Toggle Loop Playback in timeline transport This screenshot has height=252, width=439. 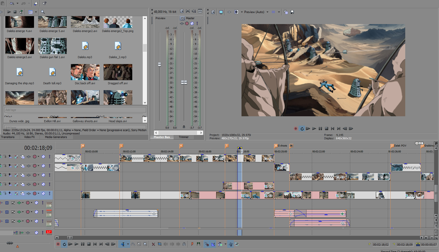click(x=64, y=244)
